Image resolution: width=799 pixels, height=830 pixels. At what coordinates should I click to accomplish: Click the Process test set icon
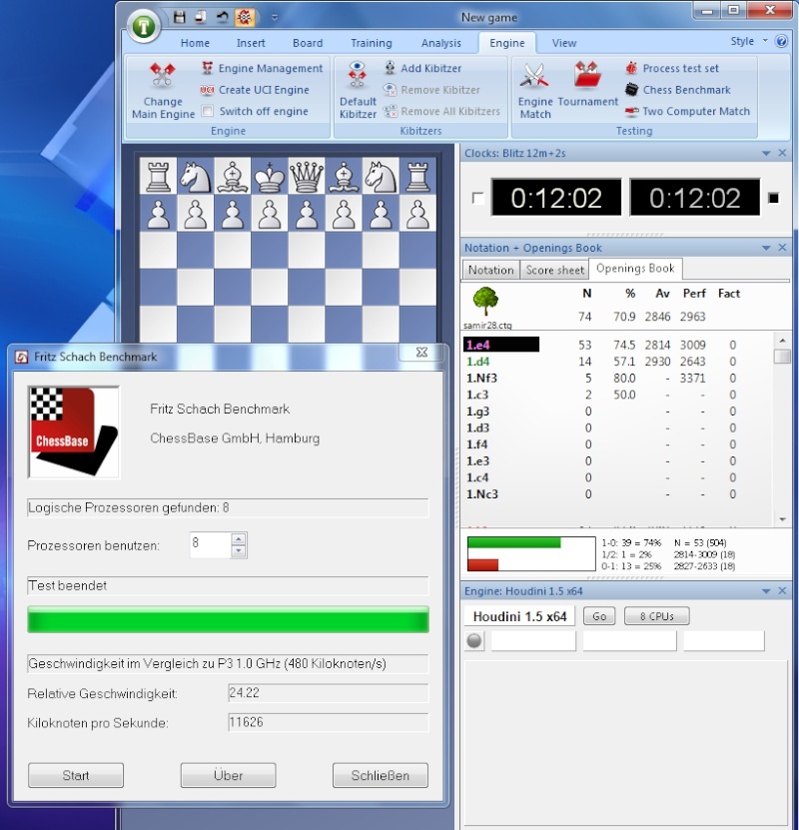pos(631,68)
